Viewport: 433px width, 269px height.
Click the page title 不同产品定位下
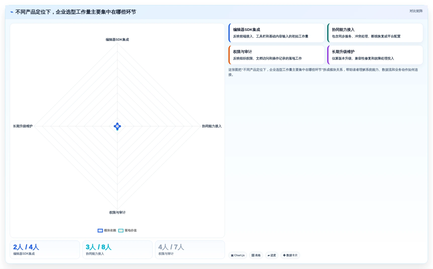point(76,12)
